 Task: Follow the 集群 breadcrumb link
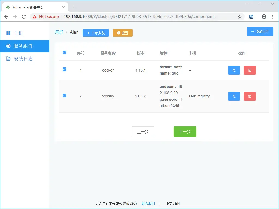(59, 32)
